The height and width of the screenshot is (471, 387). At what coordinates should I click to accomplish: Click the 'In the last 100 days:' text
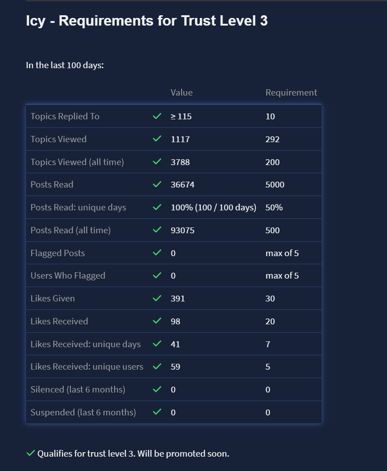[x=64, y=65]
